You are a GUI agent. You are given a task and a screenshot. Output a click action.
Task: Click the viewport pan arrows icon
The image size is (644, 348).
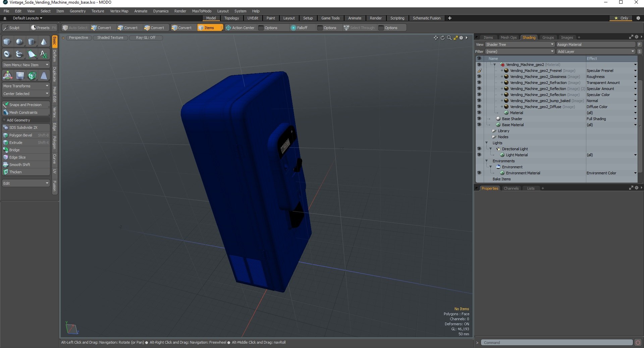436,38
